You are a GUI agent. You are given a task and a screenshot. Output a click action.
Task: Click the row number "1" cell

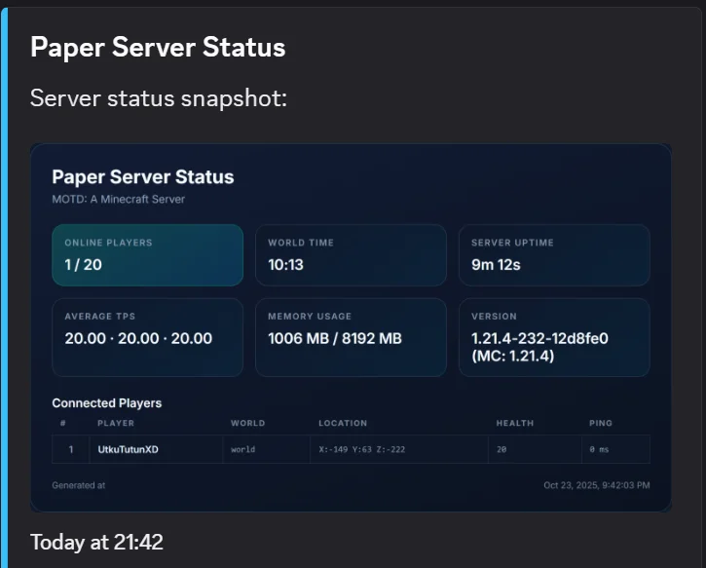(71, 449)
